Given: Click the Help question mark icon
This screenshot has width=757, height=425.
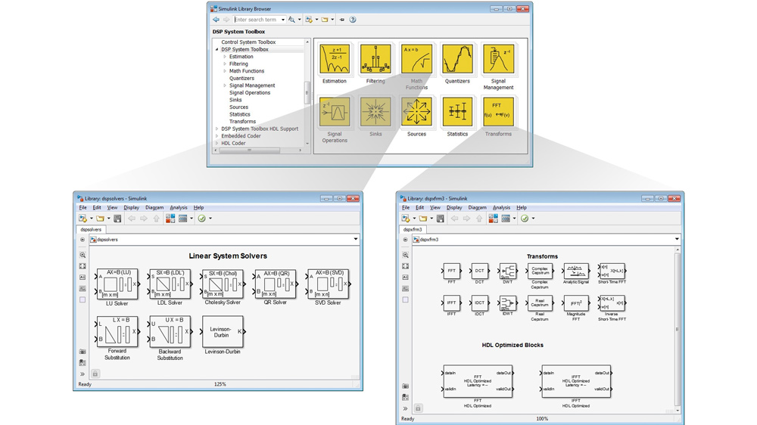Looking at the screenshot, I should click(x=353, y=20).
